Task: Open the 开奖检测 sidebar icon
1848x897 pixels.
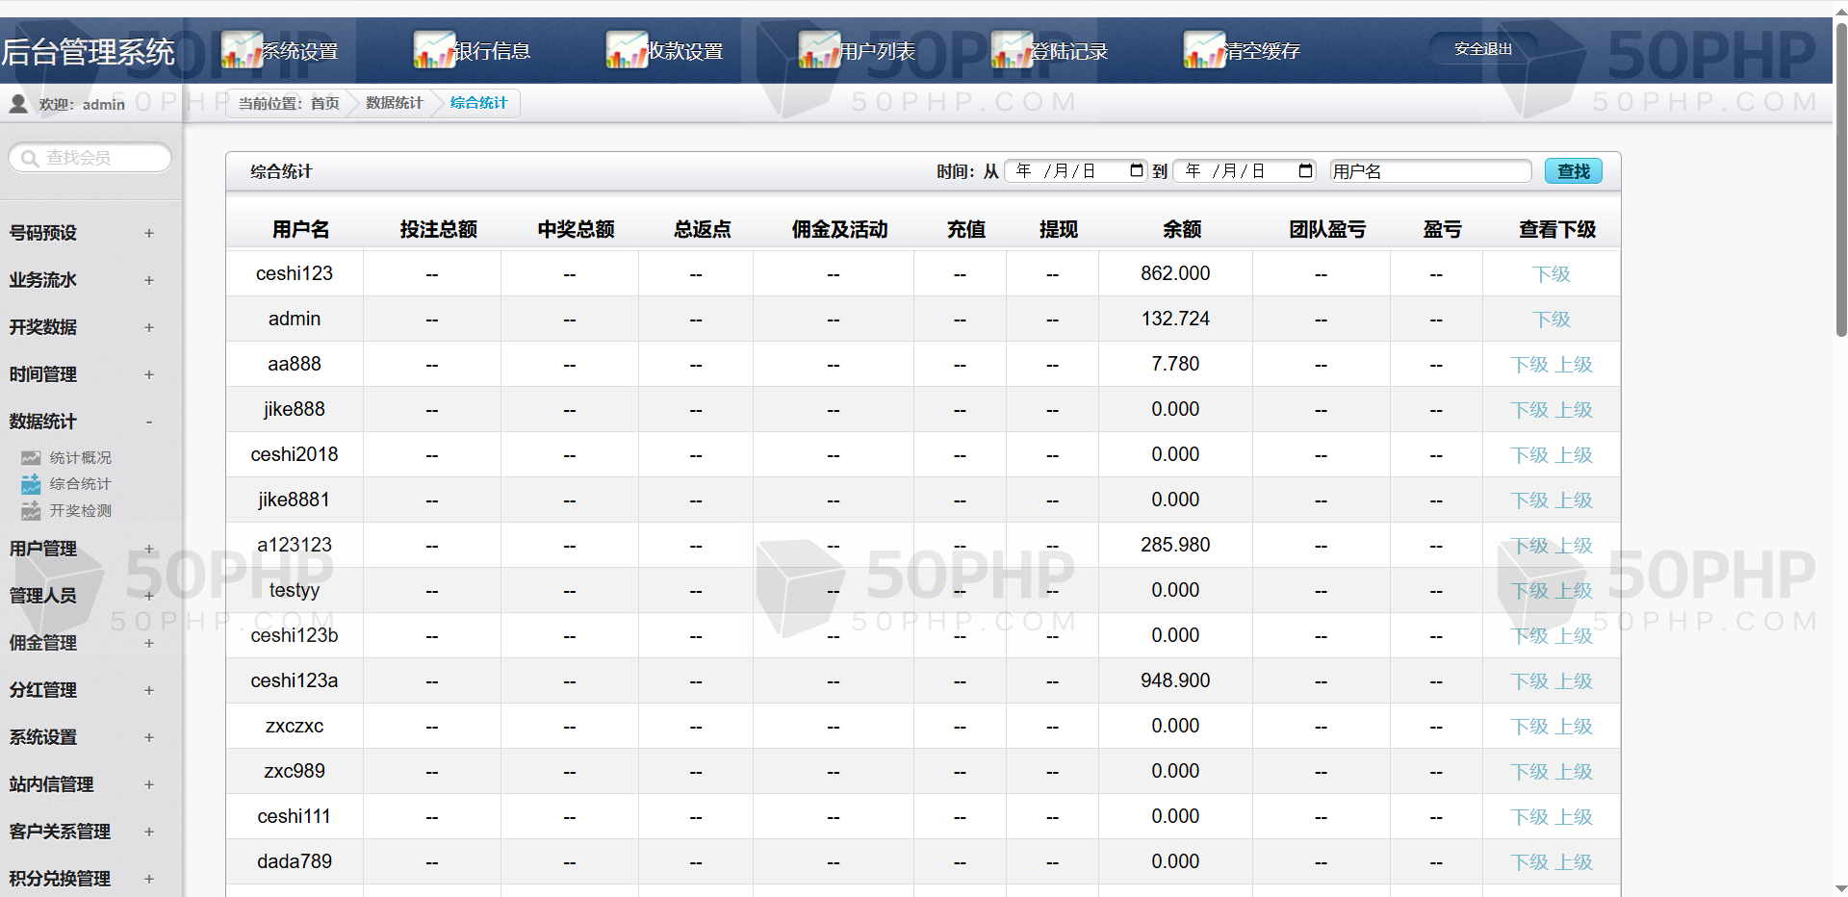Action: 32,511
